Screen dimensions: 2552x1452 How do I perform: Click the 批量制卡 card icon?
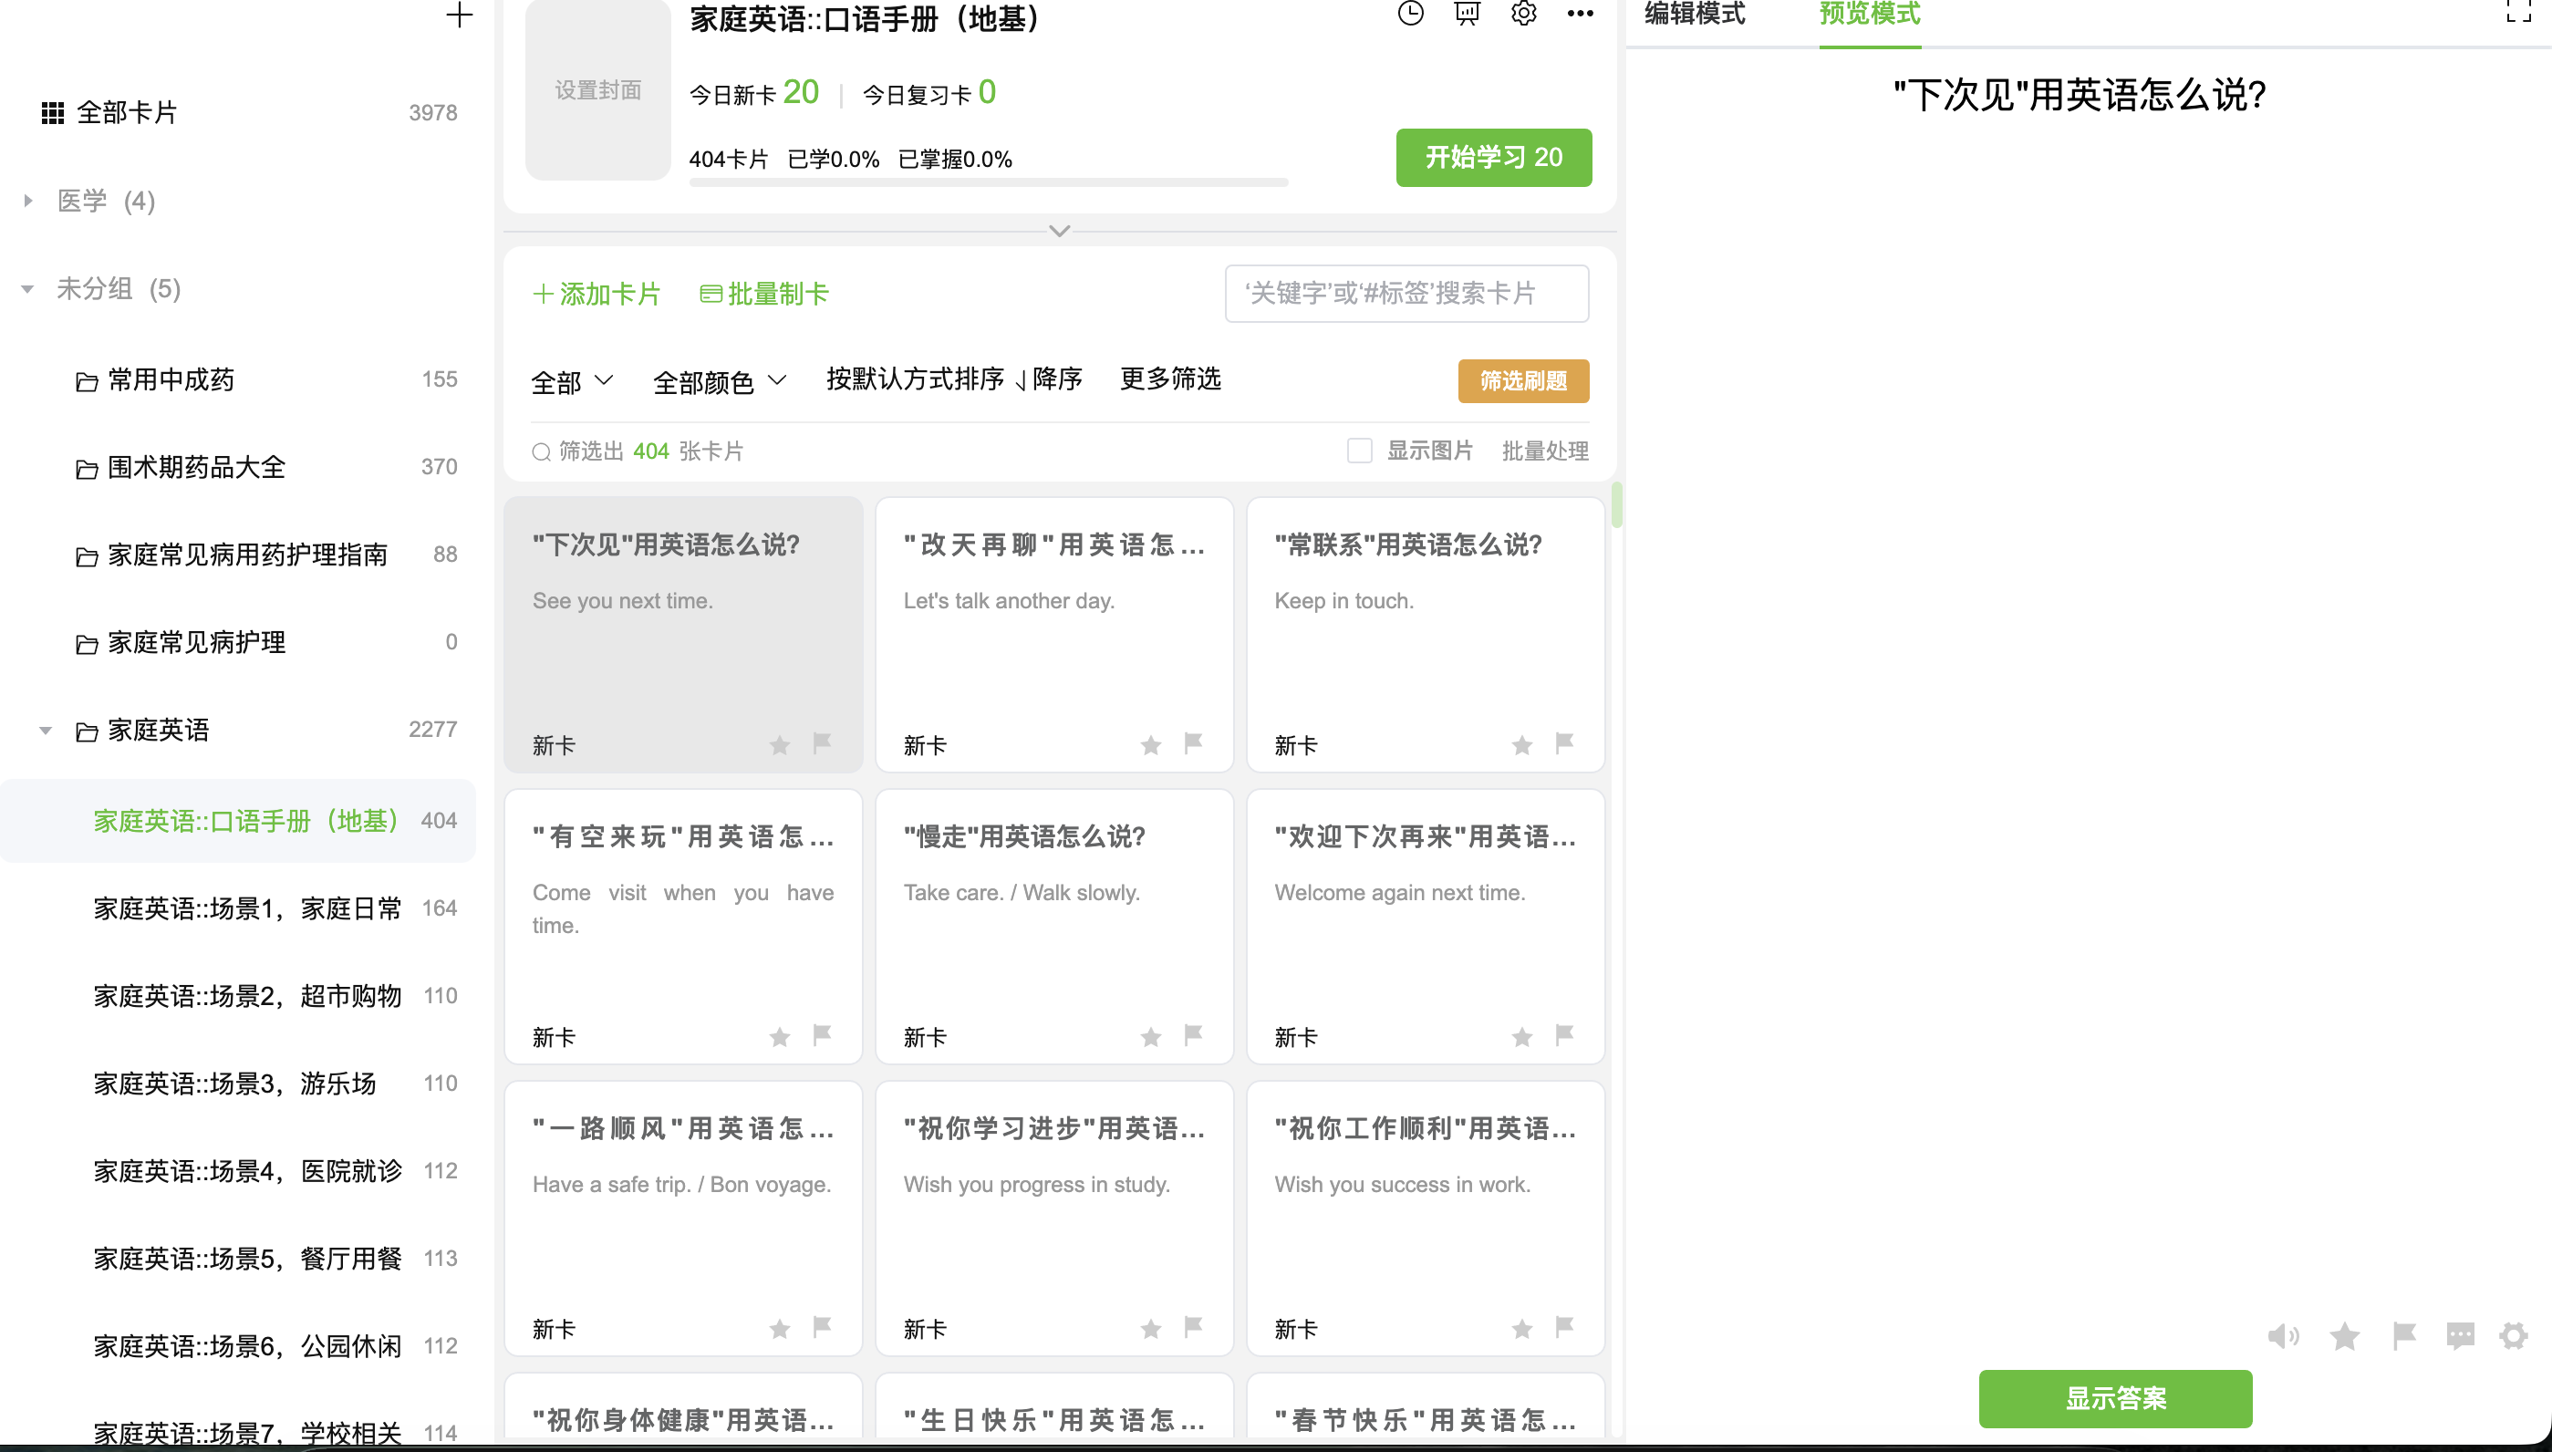pos(711,295)
